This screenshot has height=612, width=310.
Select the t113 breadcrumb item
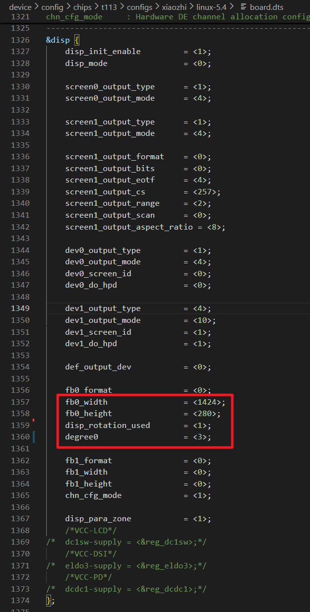click(109, 7)
